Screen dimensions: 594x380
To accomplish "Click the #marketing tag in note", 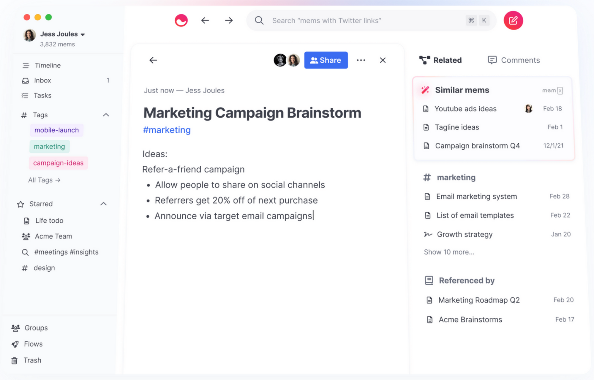I will point(167,130).
